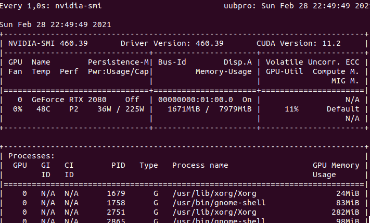This screenshot has width=370, height=223.
Task: Click the display active value 'On'
Action: tap(247, 100)
